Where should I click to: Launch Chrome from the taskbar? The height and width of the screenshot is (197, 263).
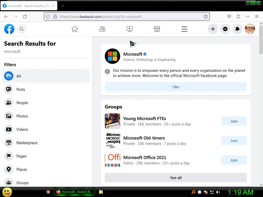pyautogui.click(x=48, y=192)
